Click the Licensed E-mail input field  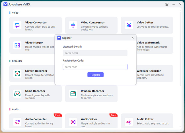point(95,53)
